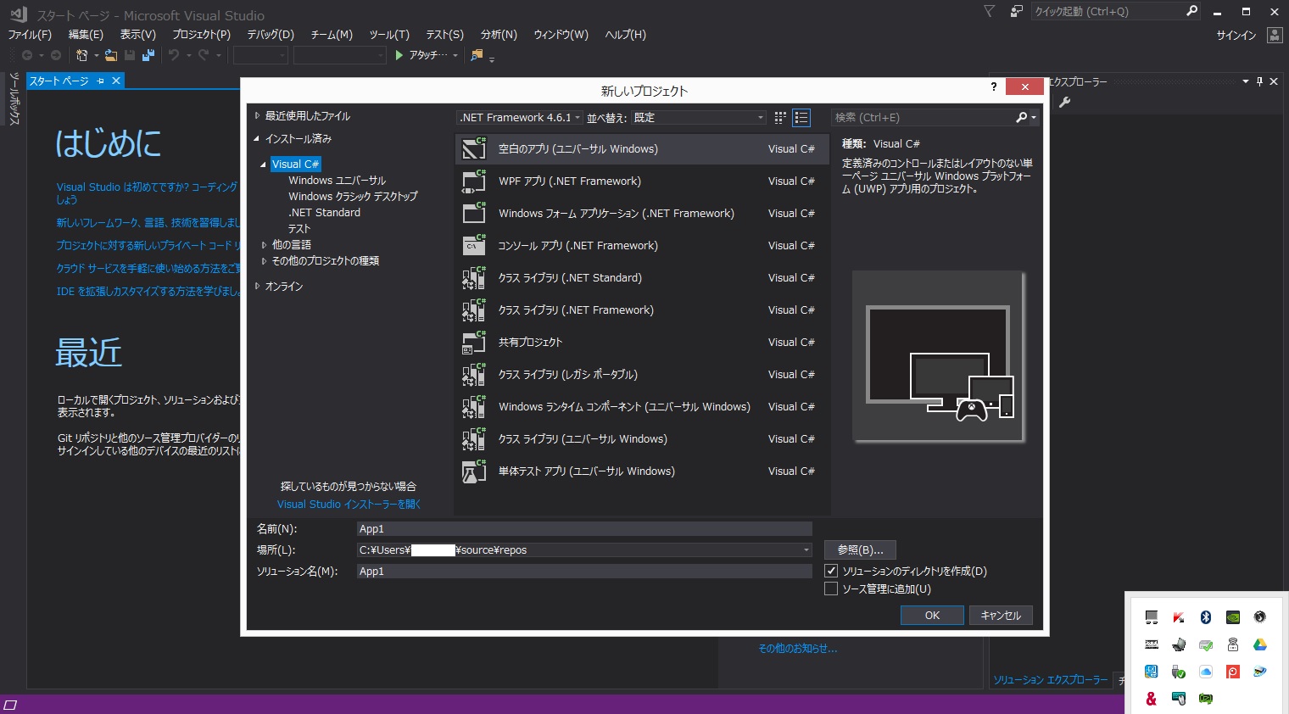The width and height of the screenshot is (1289, 714).
Task: Open the デバッグ(D) menu
Action: (x=271, y=35)
